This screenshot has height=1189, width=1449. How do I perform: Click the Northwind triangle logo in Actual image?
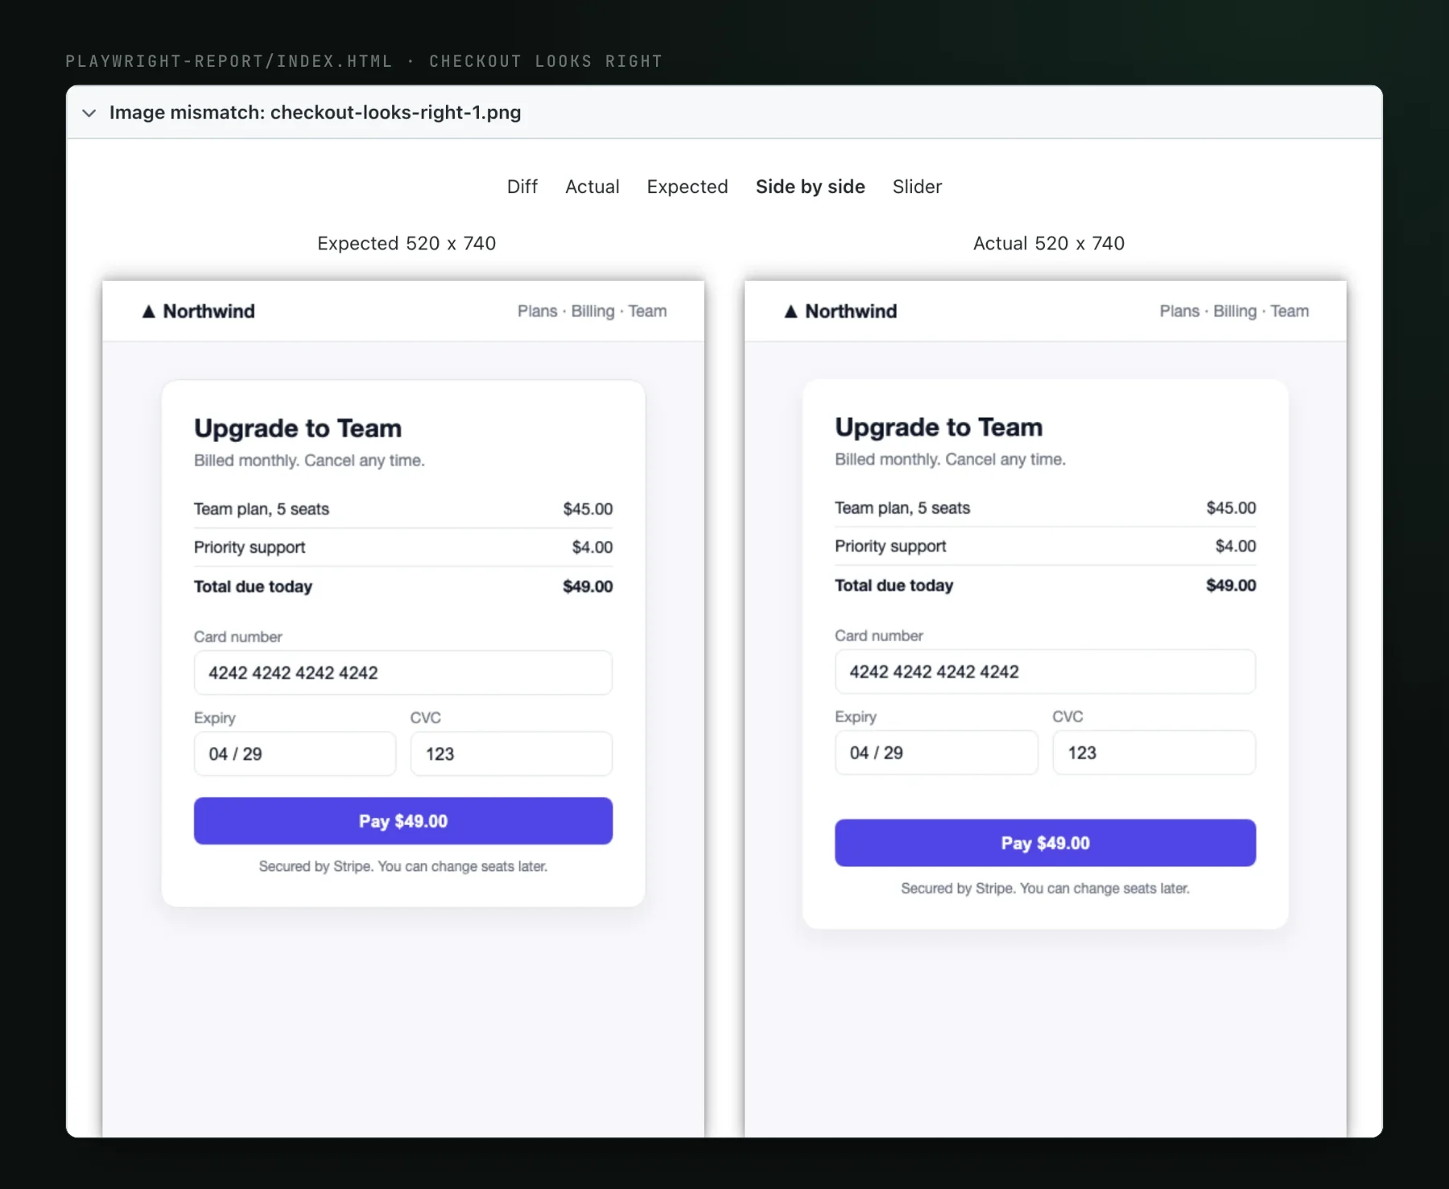(x=791, y=312)
